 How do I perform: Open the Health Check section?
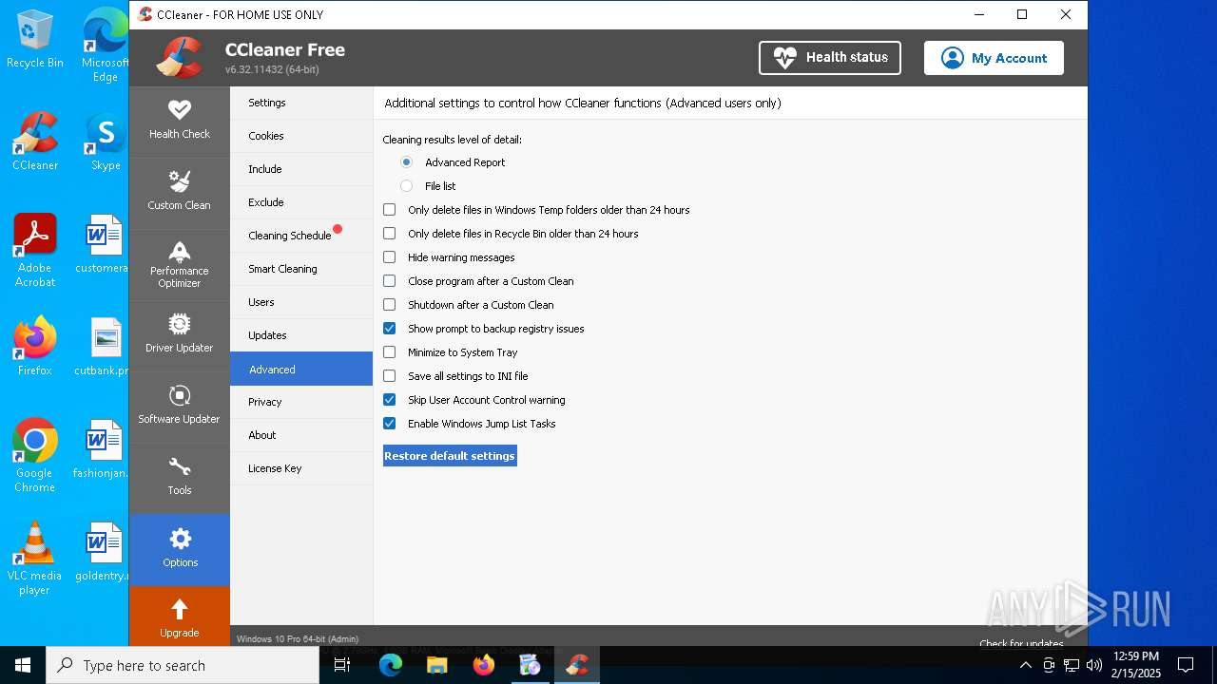tap(179, 122)
